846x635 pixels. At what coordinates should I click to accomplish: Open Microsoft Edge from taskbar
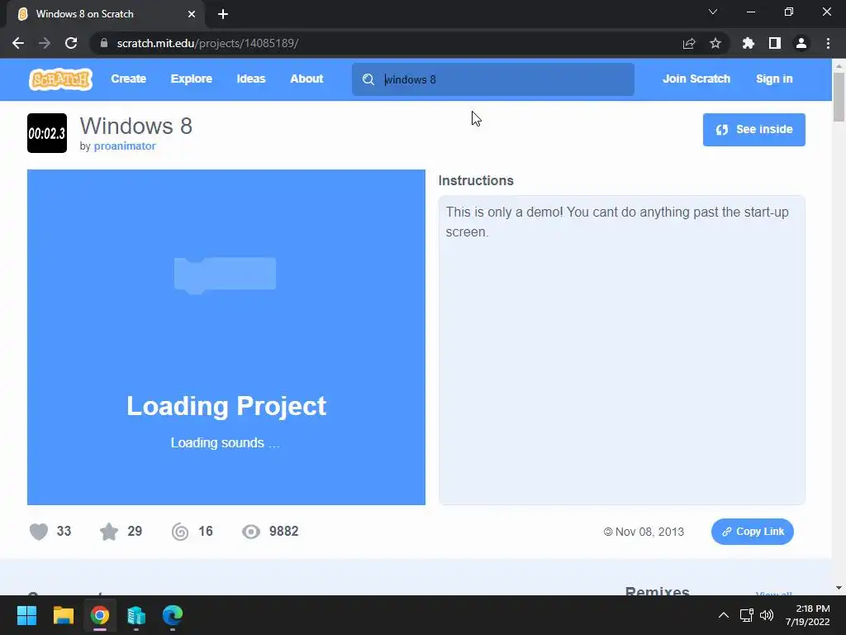click(x=173, y=615)
